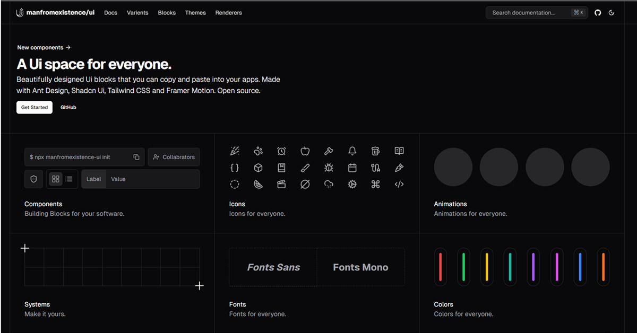The width and height of the screenshot is (637, 333).
Task: Open the Components card title
Action: tap(44, 204)
